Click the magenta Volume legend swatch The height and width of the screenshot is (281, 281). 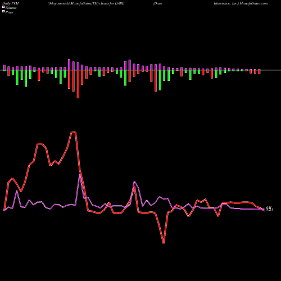(3, 7)
